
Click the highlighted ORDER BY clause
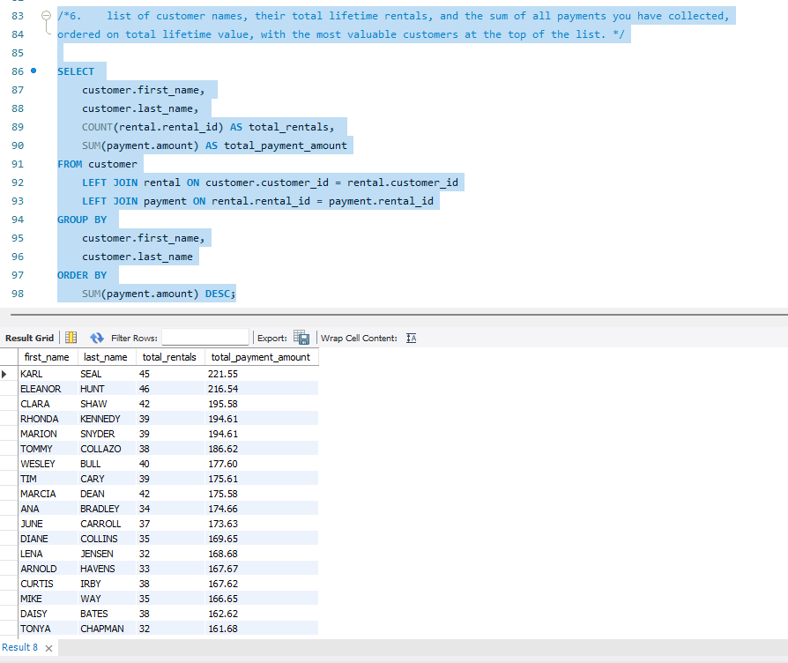click(83, 275)
